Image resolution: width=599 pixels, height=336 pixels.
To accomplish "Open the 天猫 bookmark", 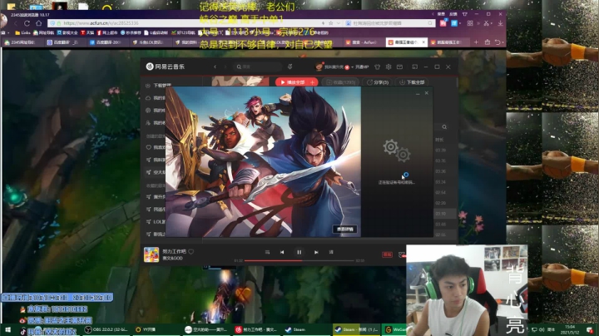I will [x=87, y=32].
